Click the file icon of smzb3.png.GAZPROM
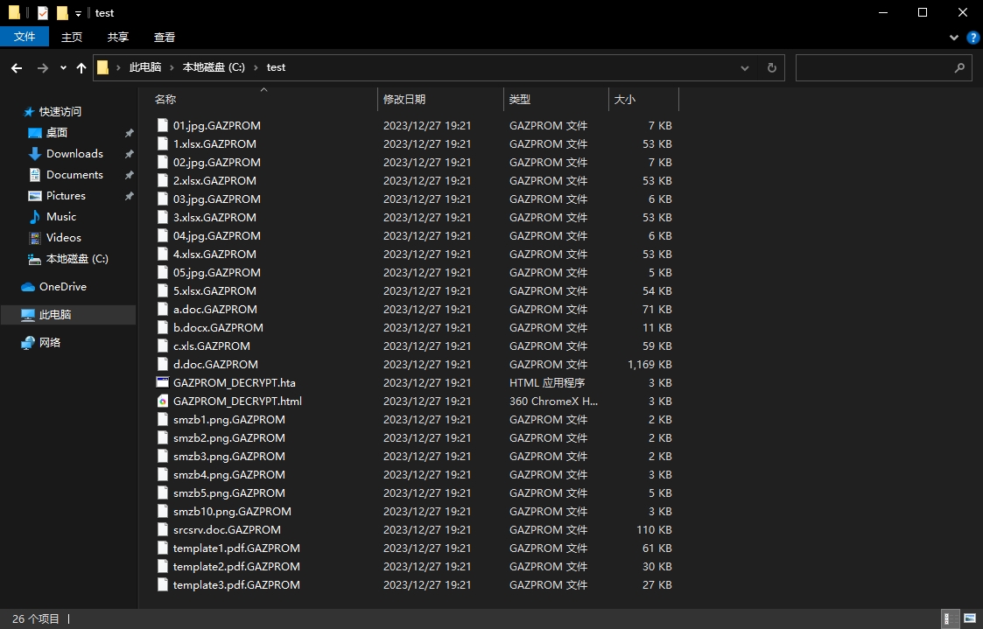The width and height of the screenshot is (983, 629). coord(162,456)
